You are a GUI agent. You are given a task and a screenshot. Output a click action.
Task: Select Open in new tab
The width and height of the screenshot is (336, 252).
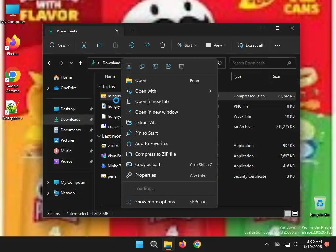click(169, 102)
